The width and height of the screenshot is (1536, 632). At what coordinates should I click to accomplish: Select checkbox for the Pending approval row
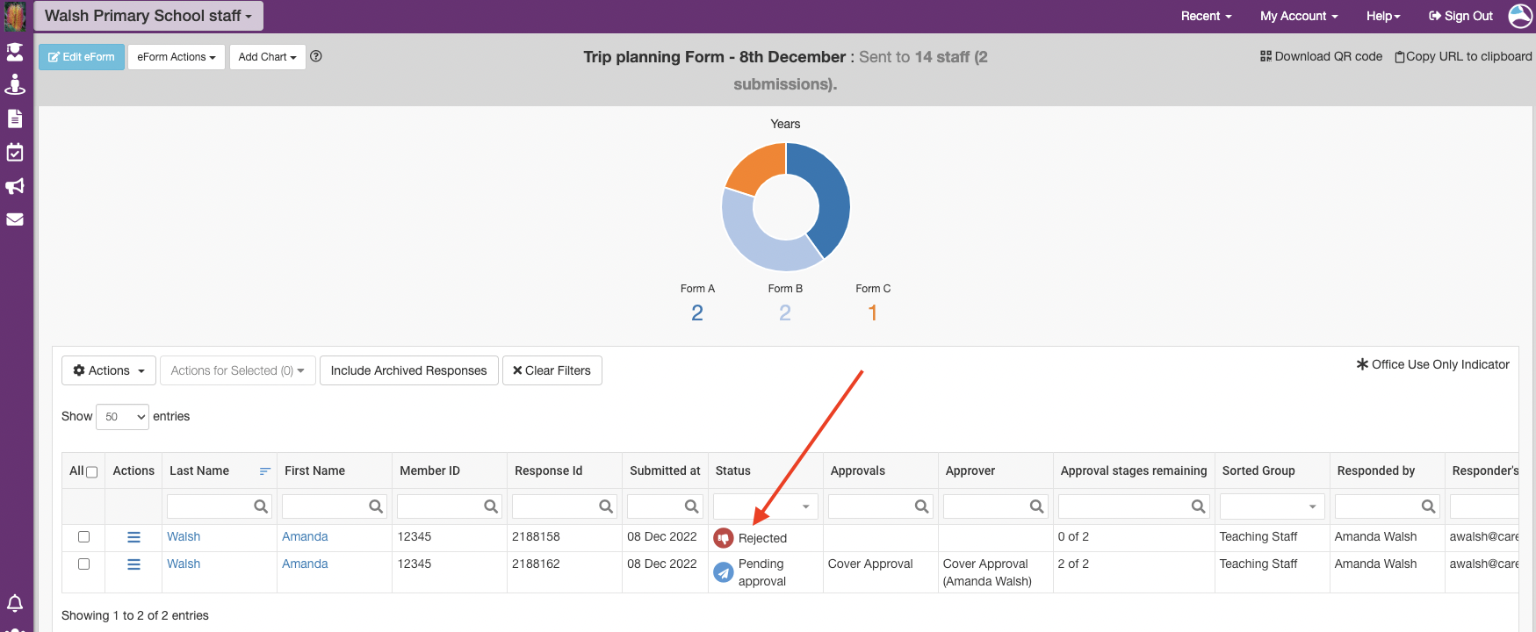(84, 564)
